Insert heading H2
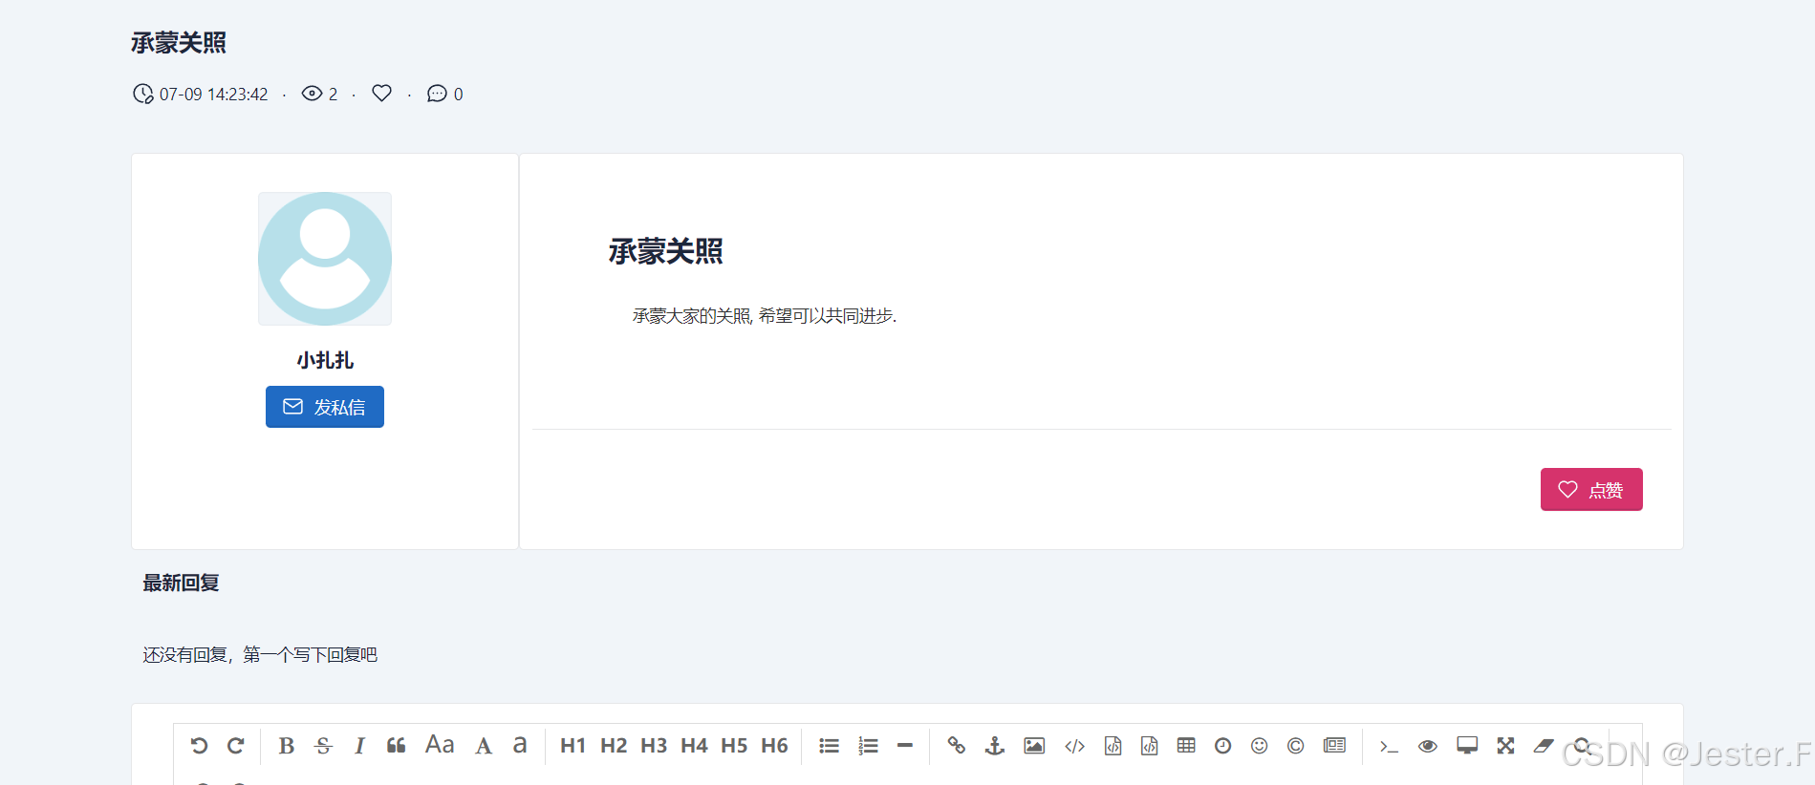This screenshot has height=785, width=1815. [614, 746]
